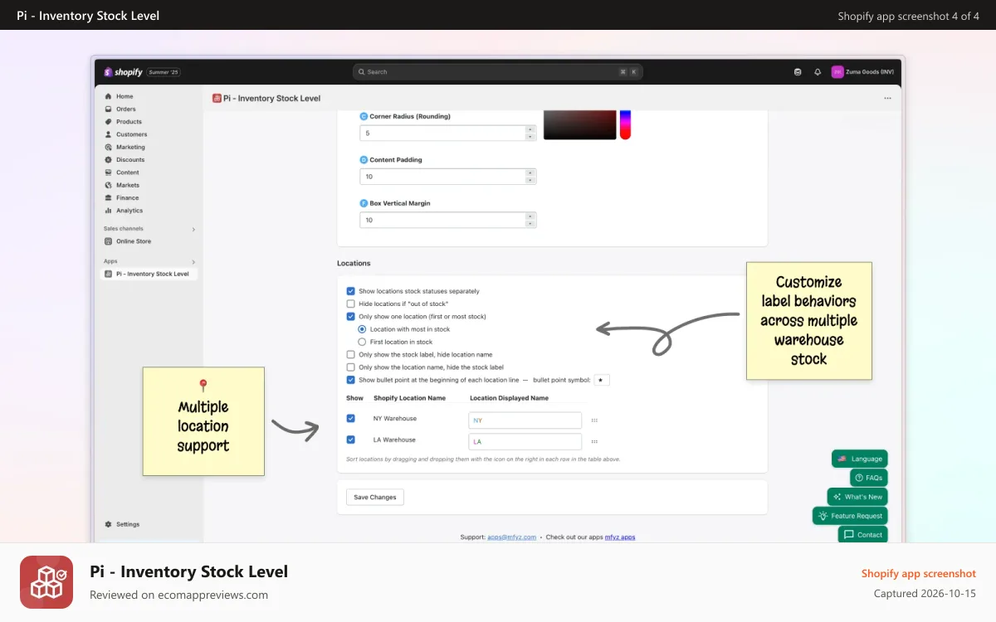Toggle Show locations stock statuses separately

click(350, 291)
